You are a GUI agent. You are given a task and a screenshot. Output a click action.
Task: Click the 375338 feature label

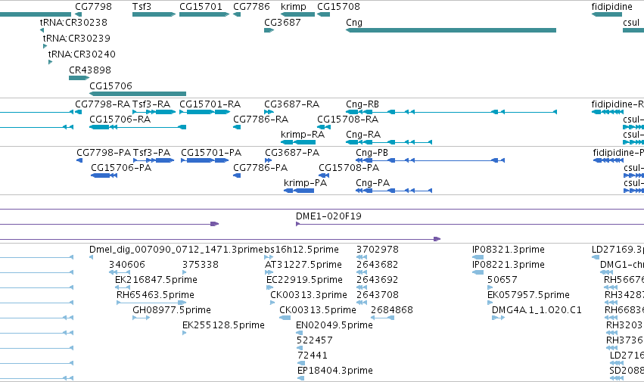coord(201,265)
